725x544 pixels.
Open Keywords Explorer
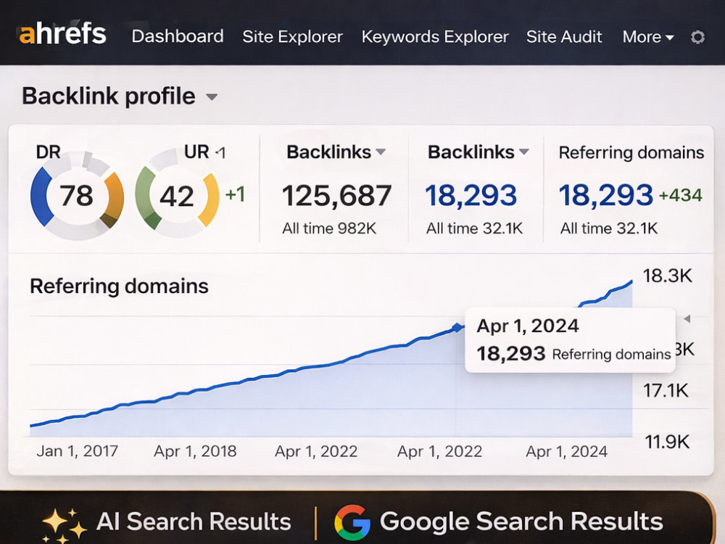tap(434, 36)
